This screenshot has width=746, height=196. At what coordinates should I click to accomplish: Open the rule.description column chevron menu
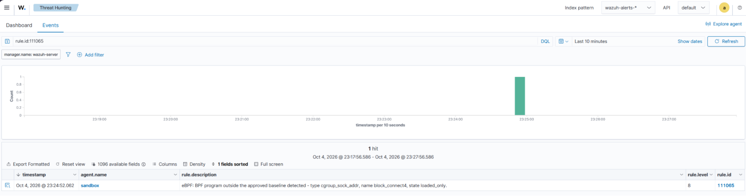click(682, 174)
